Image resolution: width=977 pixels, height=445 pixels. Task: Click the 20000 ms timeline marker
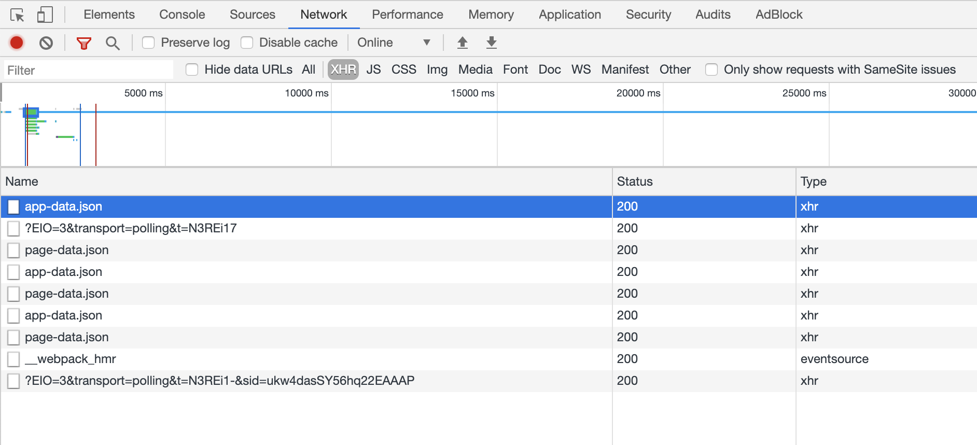[x=638, y=93]
